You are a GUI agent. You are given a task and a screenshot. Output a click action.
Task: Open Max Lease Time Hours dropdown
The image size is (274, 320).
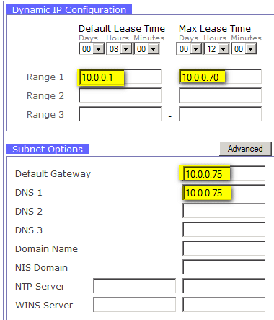tap(216, 49)
